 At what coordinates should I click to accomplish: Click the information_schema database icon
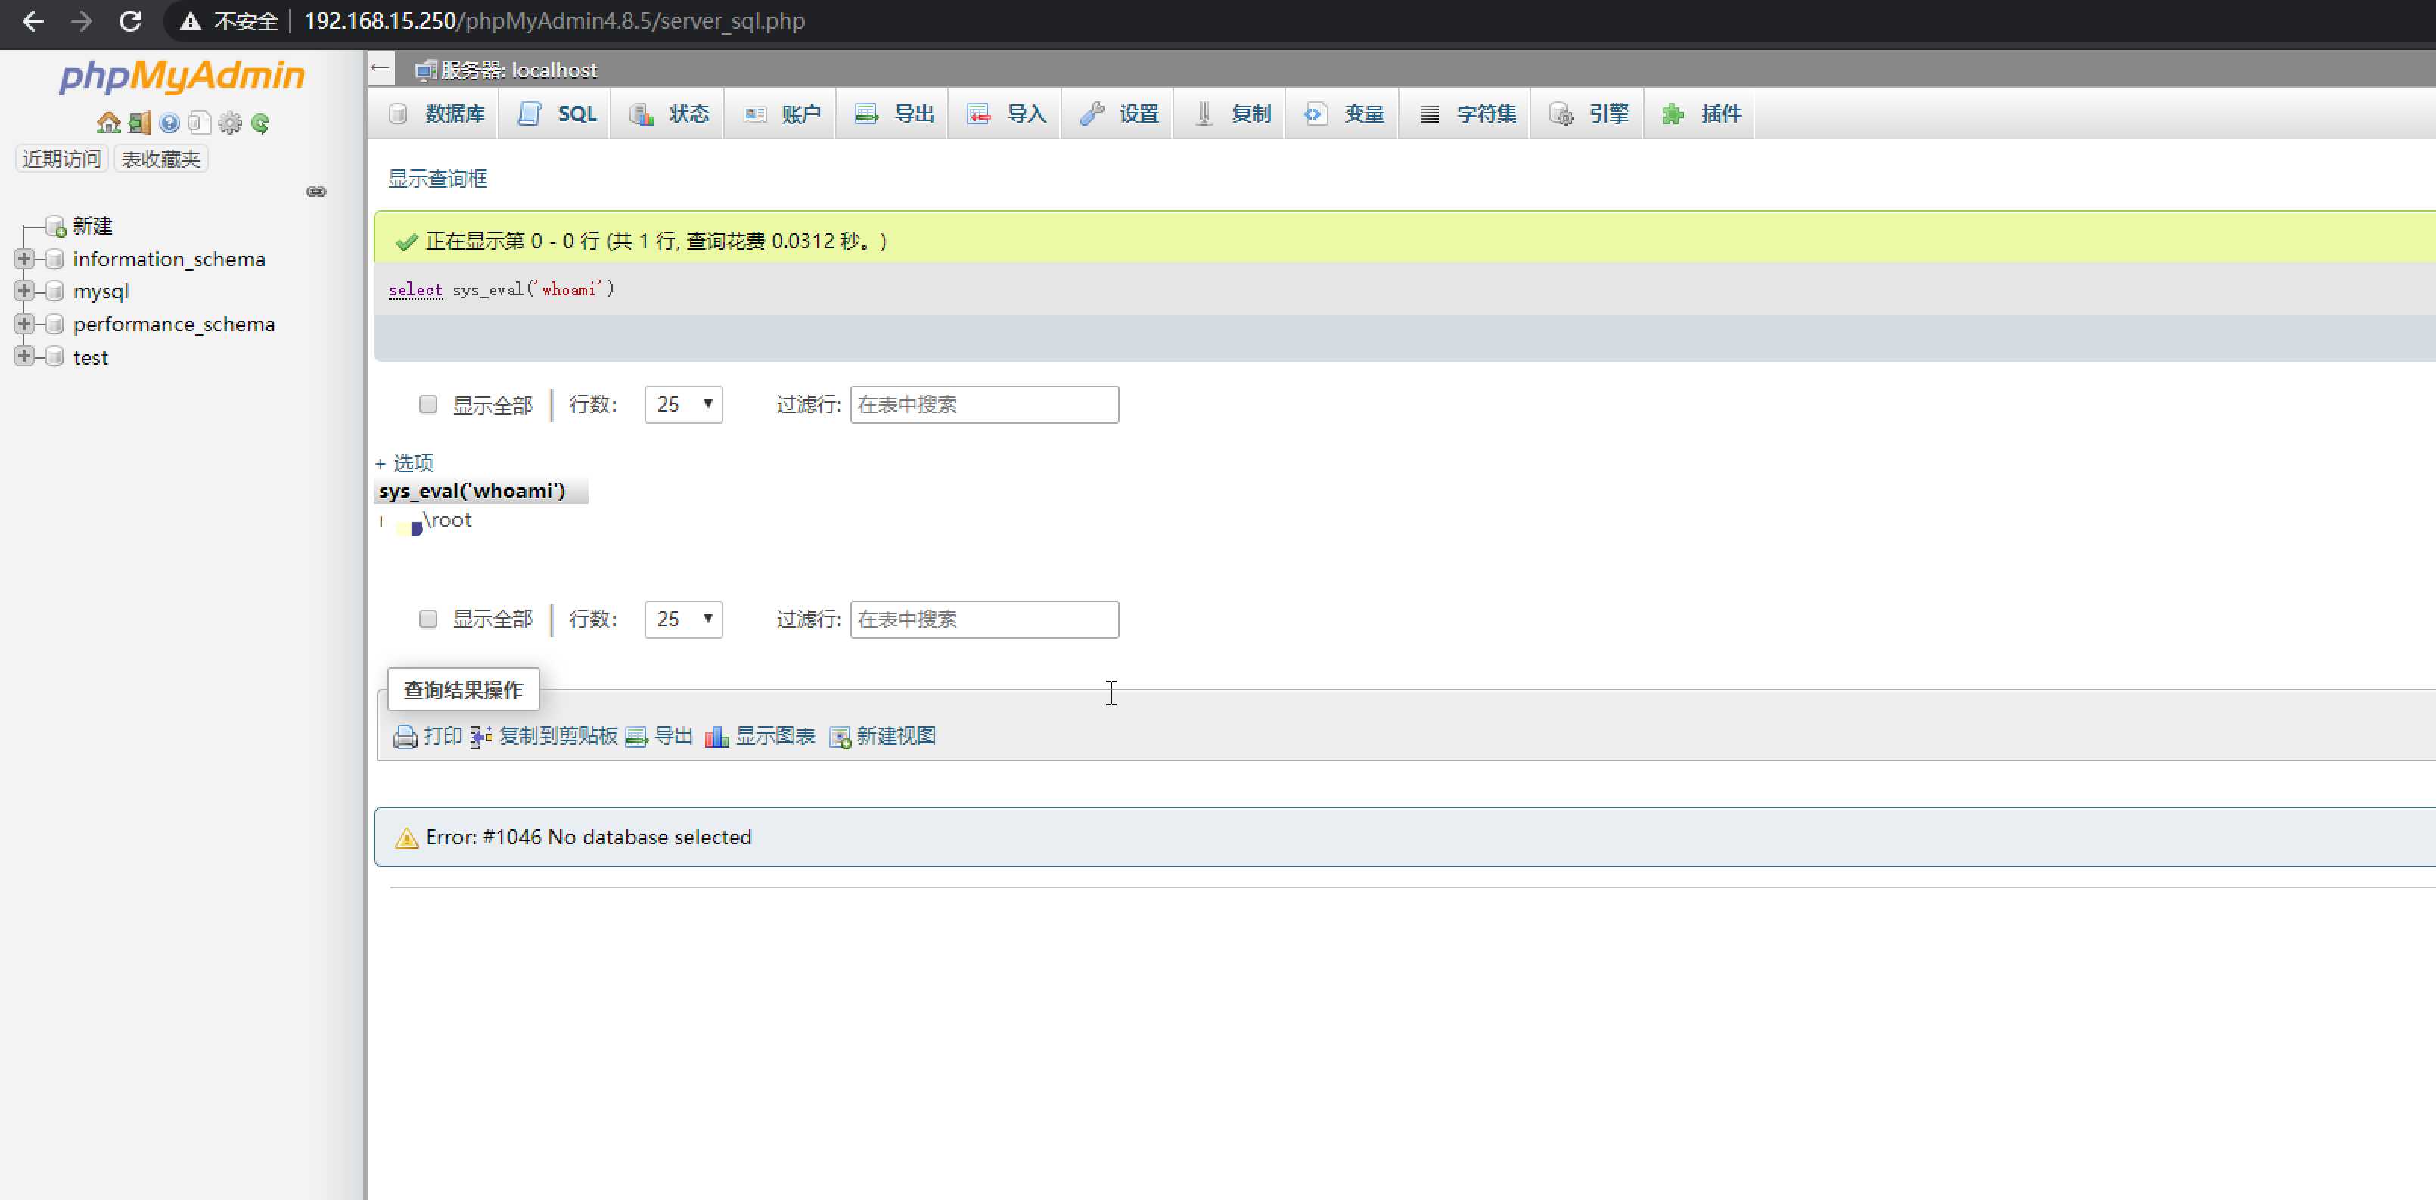[x=54, y=259]
